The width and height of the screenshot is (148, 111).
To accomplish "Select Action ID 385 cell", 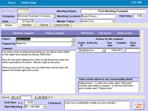I will [x=80, y=50].
